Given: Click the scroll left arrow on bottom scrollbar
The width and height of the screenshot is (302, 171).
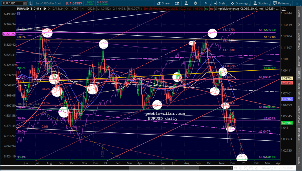Looking at the screenshot, I should (2, 168).
